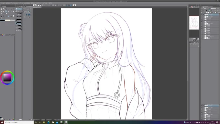Choose the smallest brush size preset circle
The image size is (220, 124).
pyautogui.click(x=25, y=12)
